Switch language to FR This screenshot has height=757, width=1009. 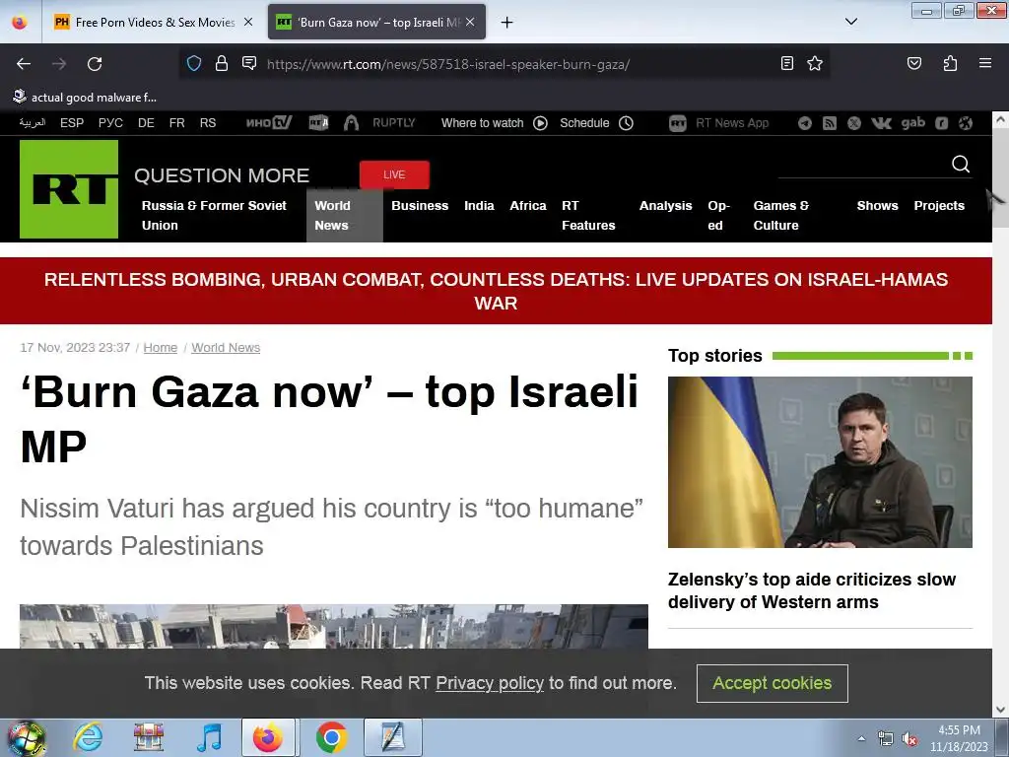(x=176, y=123)
